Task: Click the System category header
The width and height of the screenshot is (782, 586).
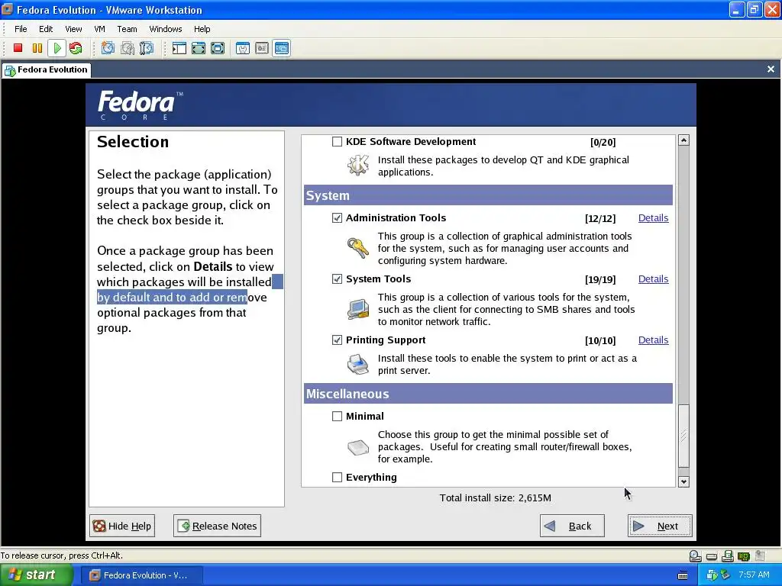Action: pos(488,195)
